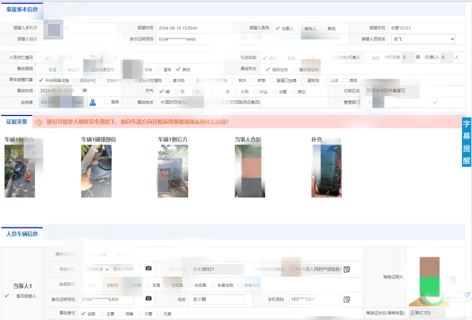Expand the plate type dropdown
The height and width of the screenshot is (320, 472).
point(96,269)
